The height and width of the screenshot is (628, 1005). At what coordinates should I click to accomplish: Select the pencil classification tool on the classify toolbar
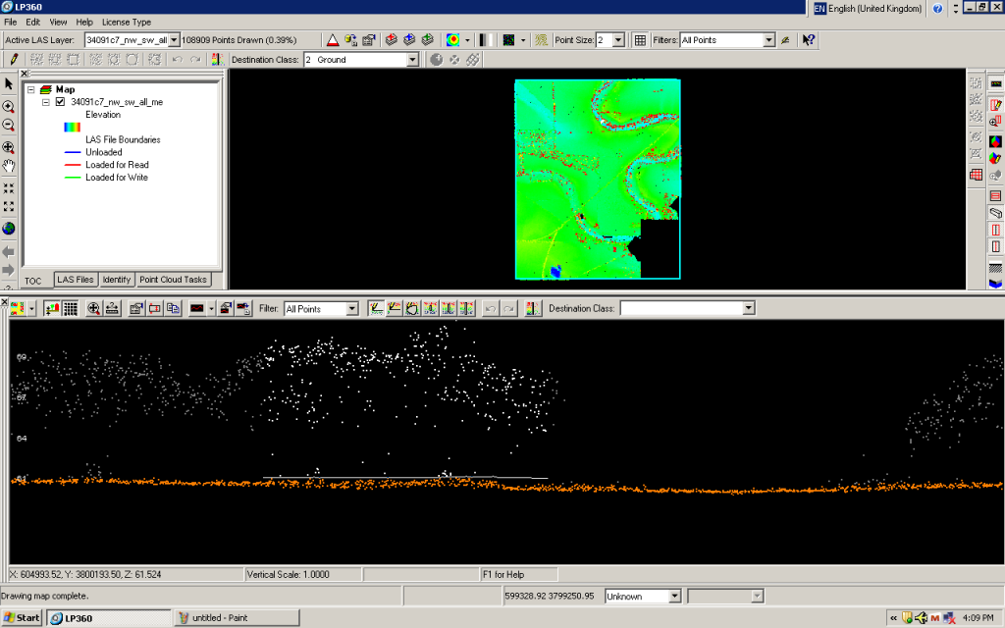click(13, 59)
